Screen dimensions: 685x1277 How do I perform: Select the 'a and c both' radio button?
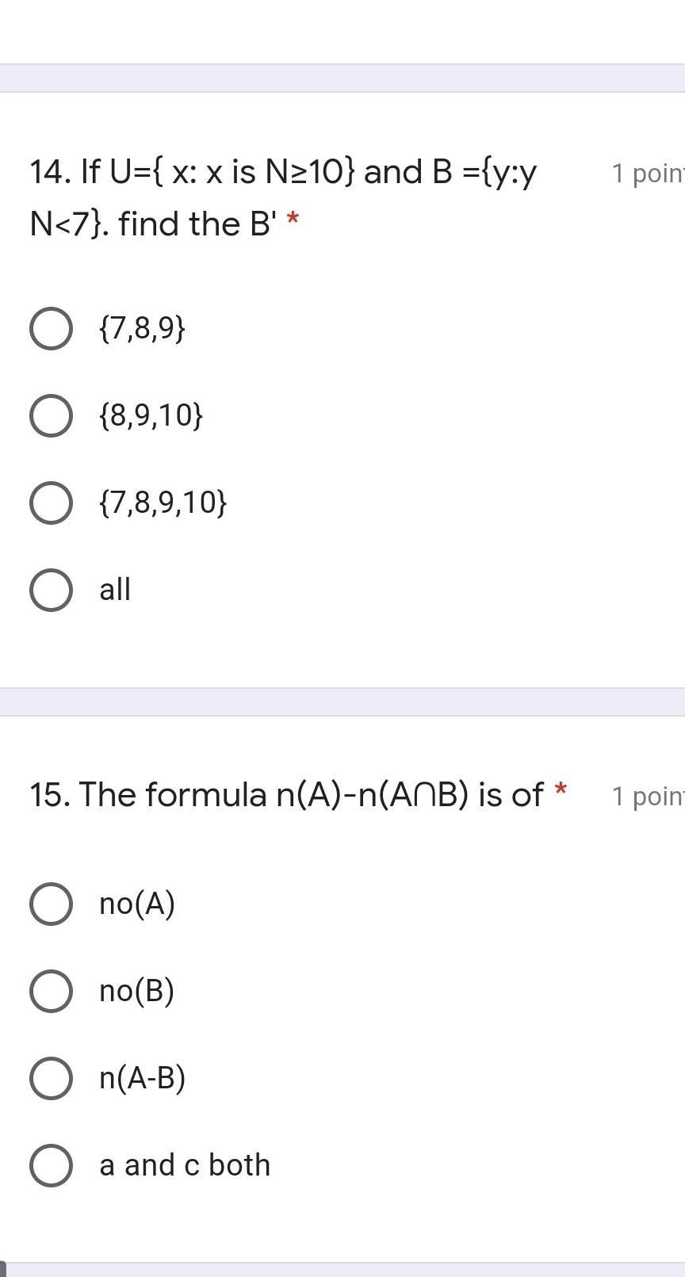click(52, 1165)
